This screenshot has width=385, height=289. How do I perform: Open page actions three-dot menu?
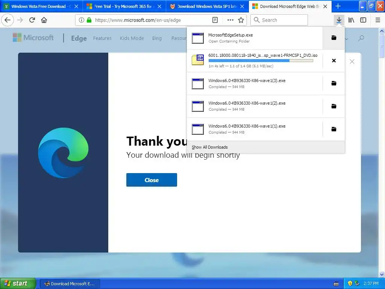(x=230, y=20)
